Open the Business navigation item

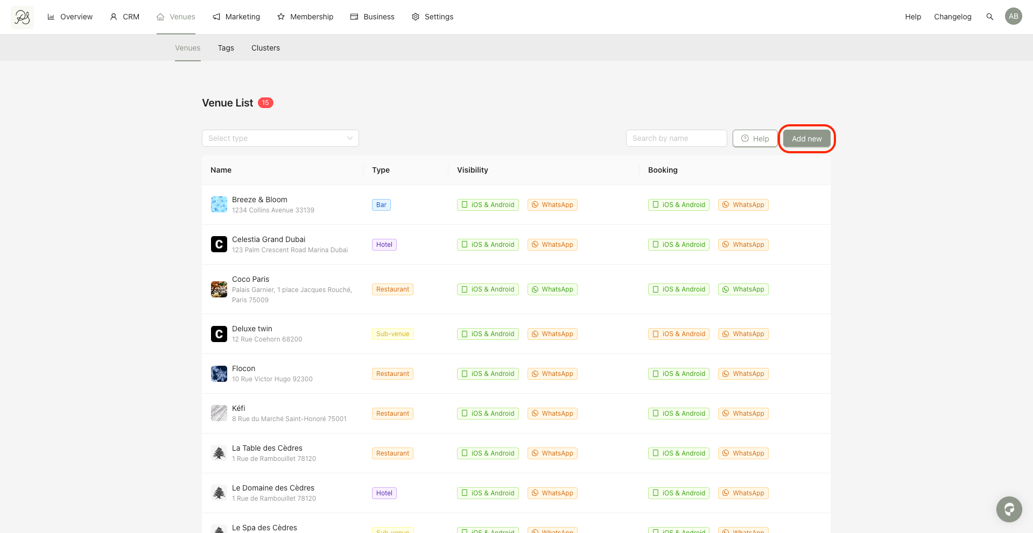(373, 17)
